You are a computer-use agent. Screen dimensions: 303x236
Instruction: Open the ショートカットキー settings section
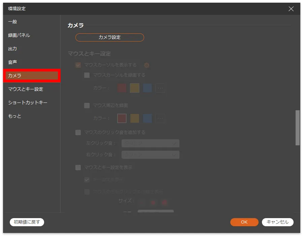pos(28,102)
